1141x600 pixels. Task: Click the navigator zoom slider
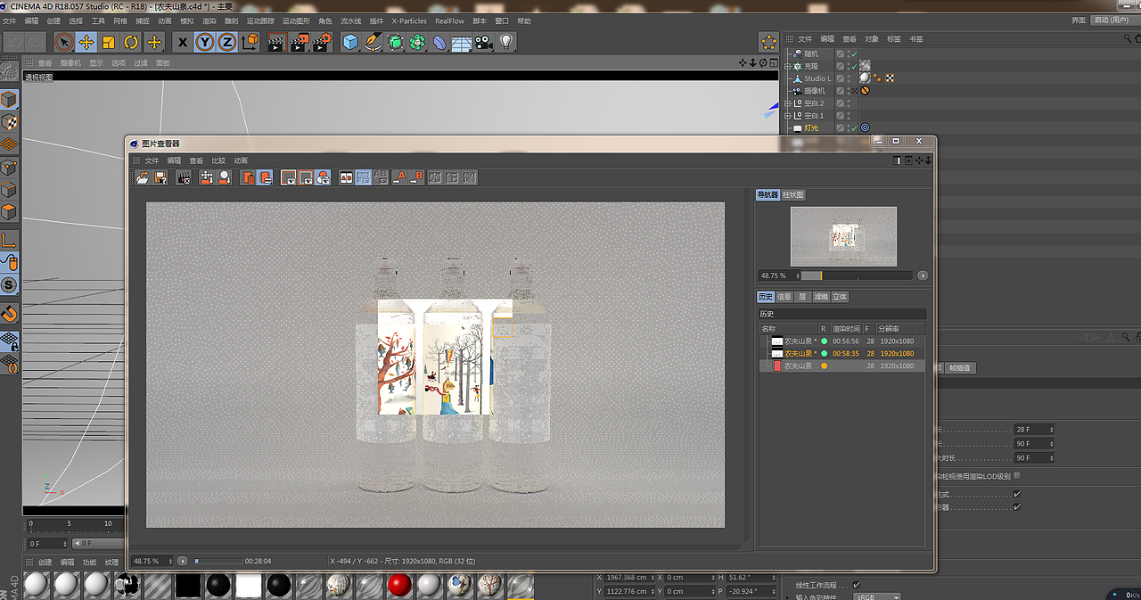coord(857,275)
